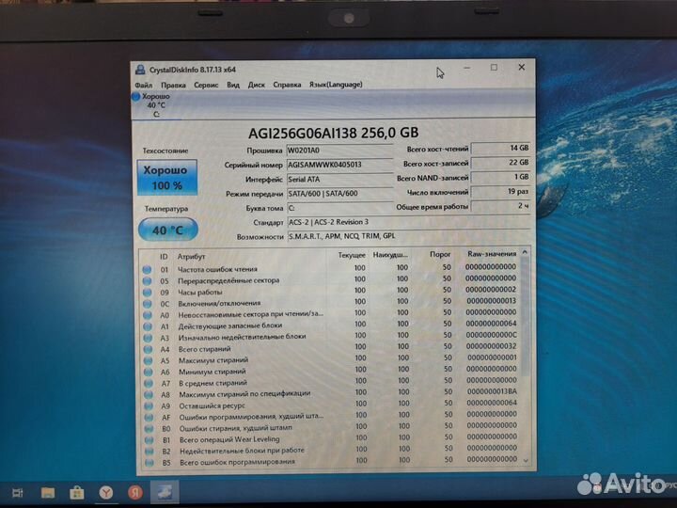Click the Хорошо 100 % health status button
This screenshot has height=508, width=677.
[x=167, y=178]
